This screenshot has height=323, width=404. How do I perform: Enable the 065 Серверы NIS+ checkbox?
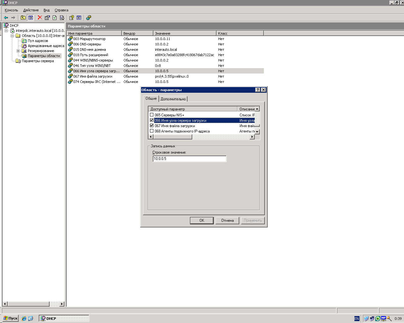pyautogui.click(x=152, y=115)
